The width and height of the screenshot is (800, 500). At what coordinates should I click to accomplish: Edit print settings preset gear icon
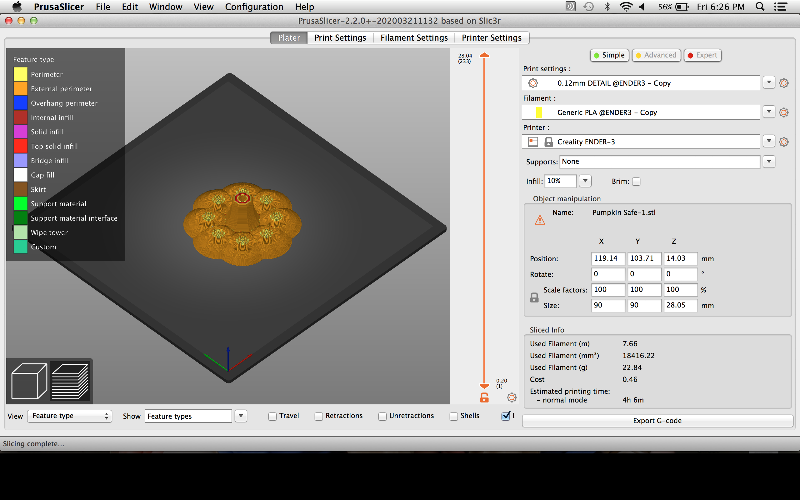[783, 83]
